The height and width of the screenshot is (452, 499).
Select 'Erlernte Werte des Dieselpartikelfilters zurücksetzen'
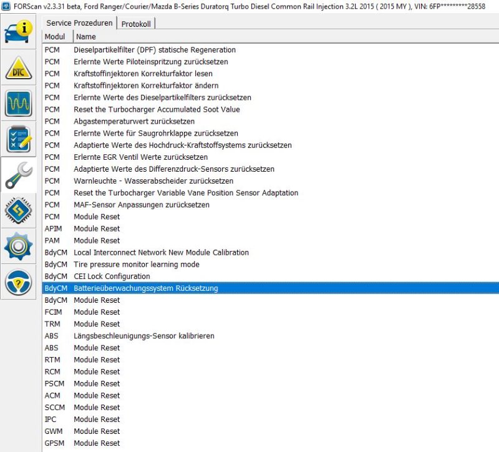click(x=271, y=97)
